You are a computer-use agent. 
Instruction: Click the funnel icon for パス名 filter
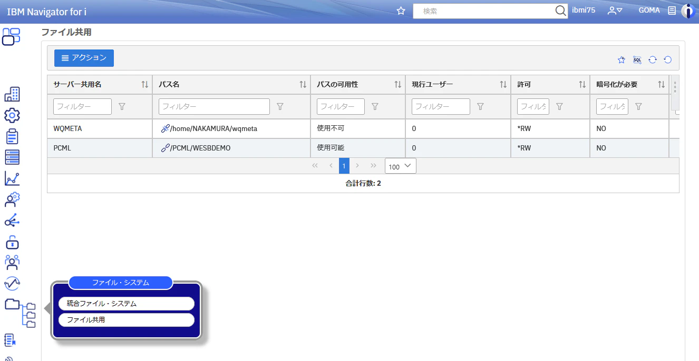click(x=280, y=106)
